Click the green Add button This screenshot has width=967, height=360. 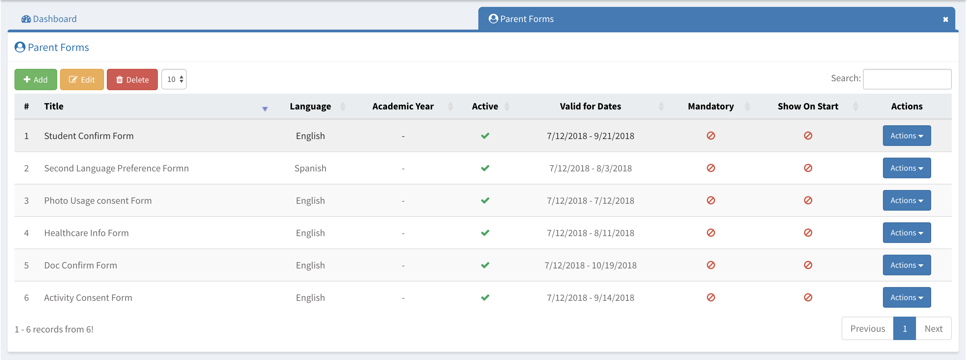point(35,80)
